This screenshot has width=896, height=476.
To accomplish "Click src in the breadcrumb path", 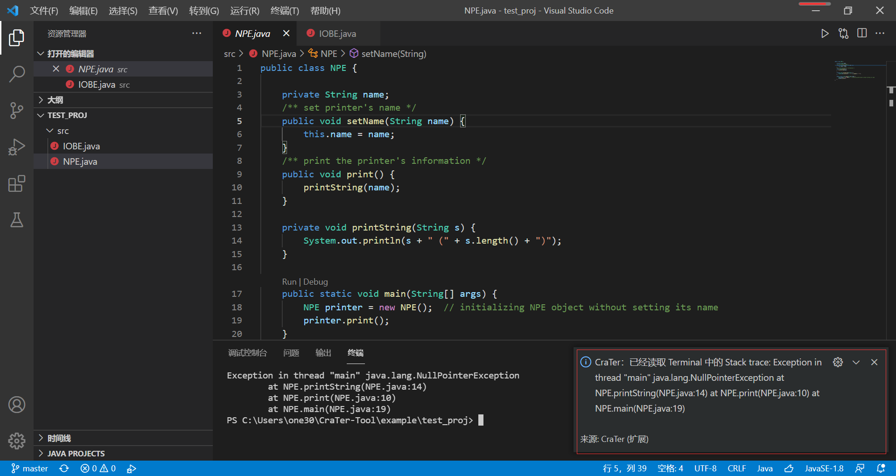I will [230, 54].
